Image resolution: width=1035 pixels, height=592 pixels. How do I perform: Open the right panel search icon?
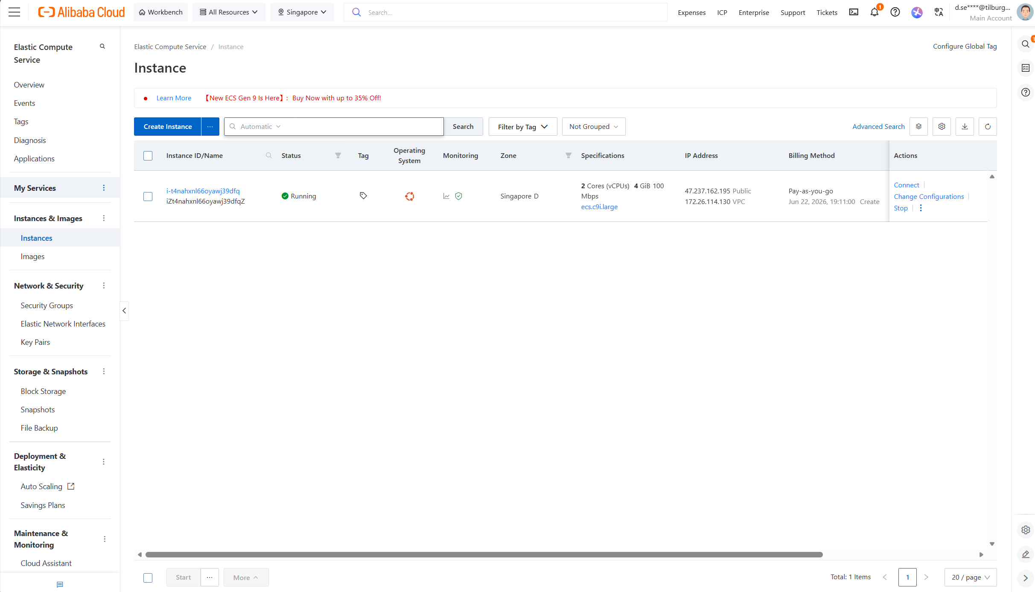point(1025,44)
